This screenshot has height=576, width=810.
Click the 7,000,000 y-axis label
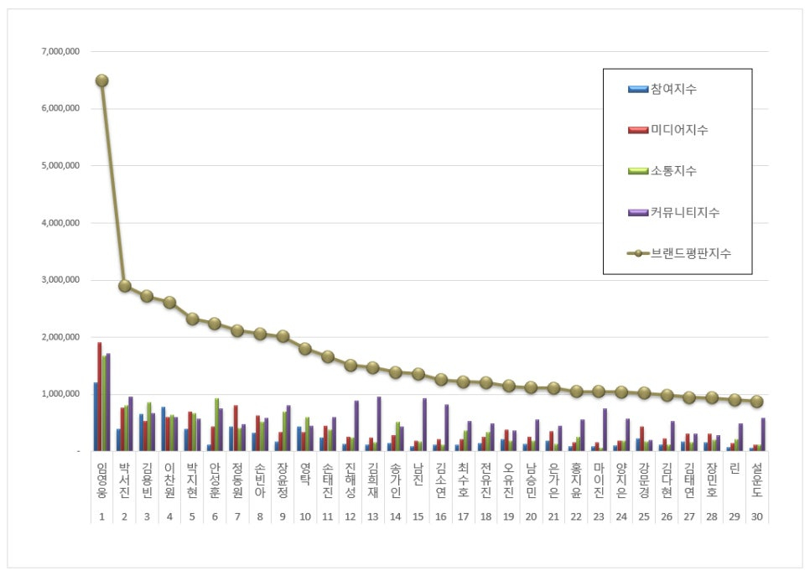point(60,51)
